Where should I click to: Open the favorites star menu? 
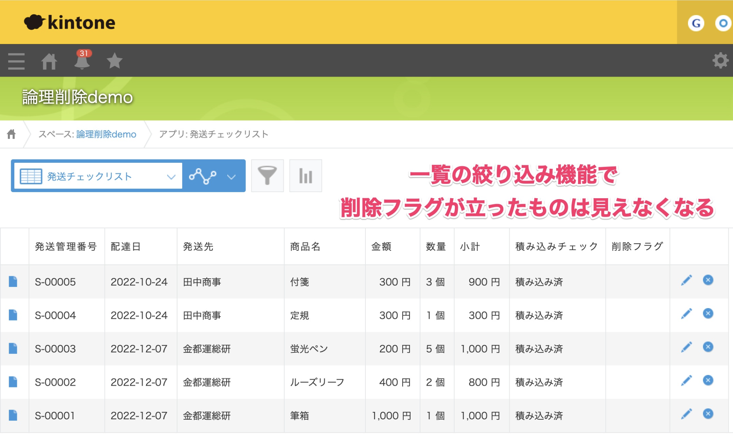pyautogui.click(x=115, y=61)
